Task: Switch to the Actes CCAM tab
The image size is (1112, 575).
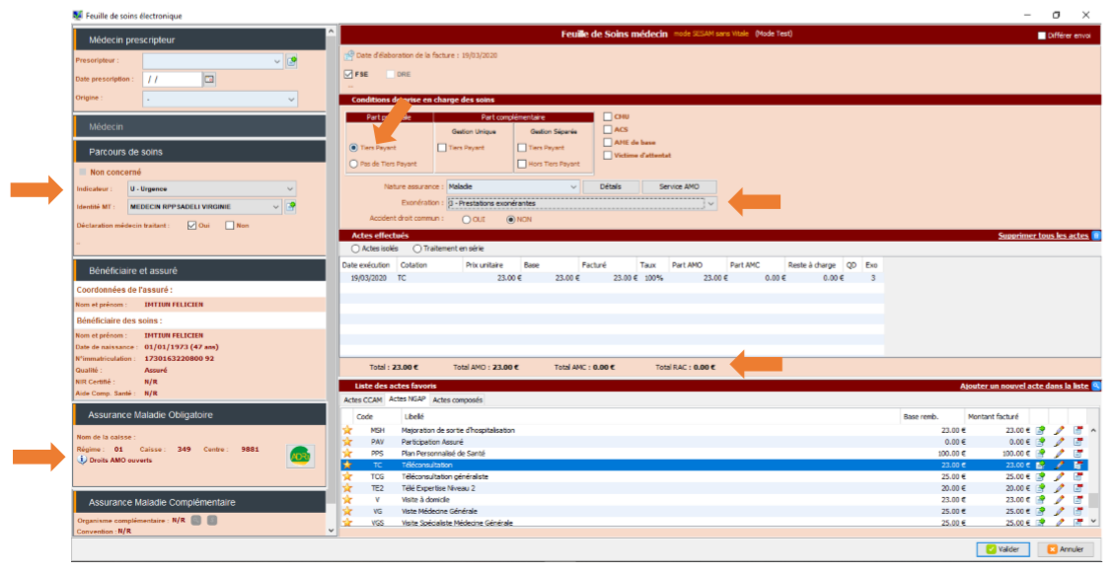Action: coord(362,400)
